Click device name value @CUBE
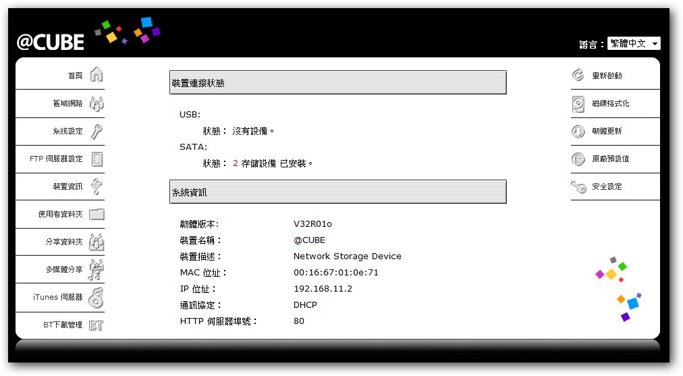The image size is (683, 376). (x=309, y=240)
